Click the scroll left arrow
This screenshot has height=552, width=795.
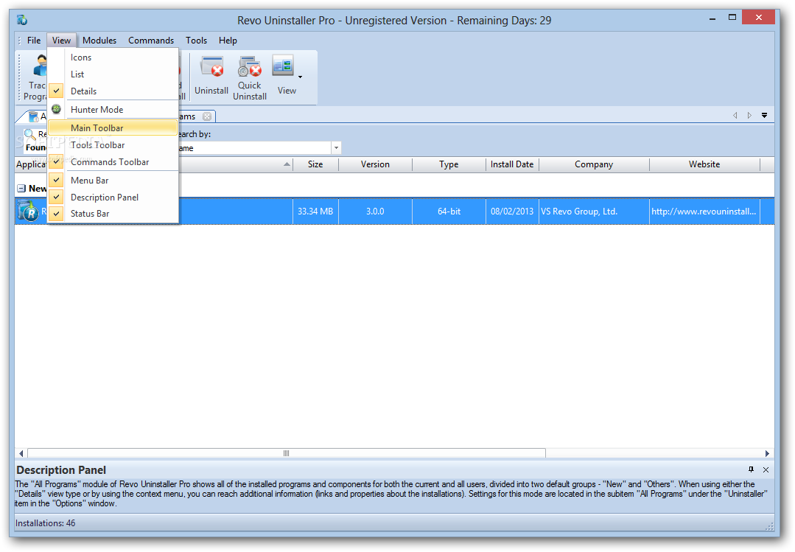tap(21, 453)
